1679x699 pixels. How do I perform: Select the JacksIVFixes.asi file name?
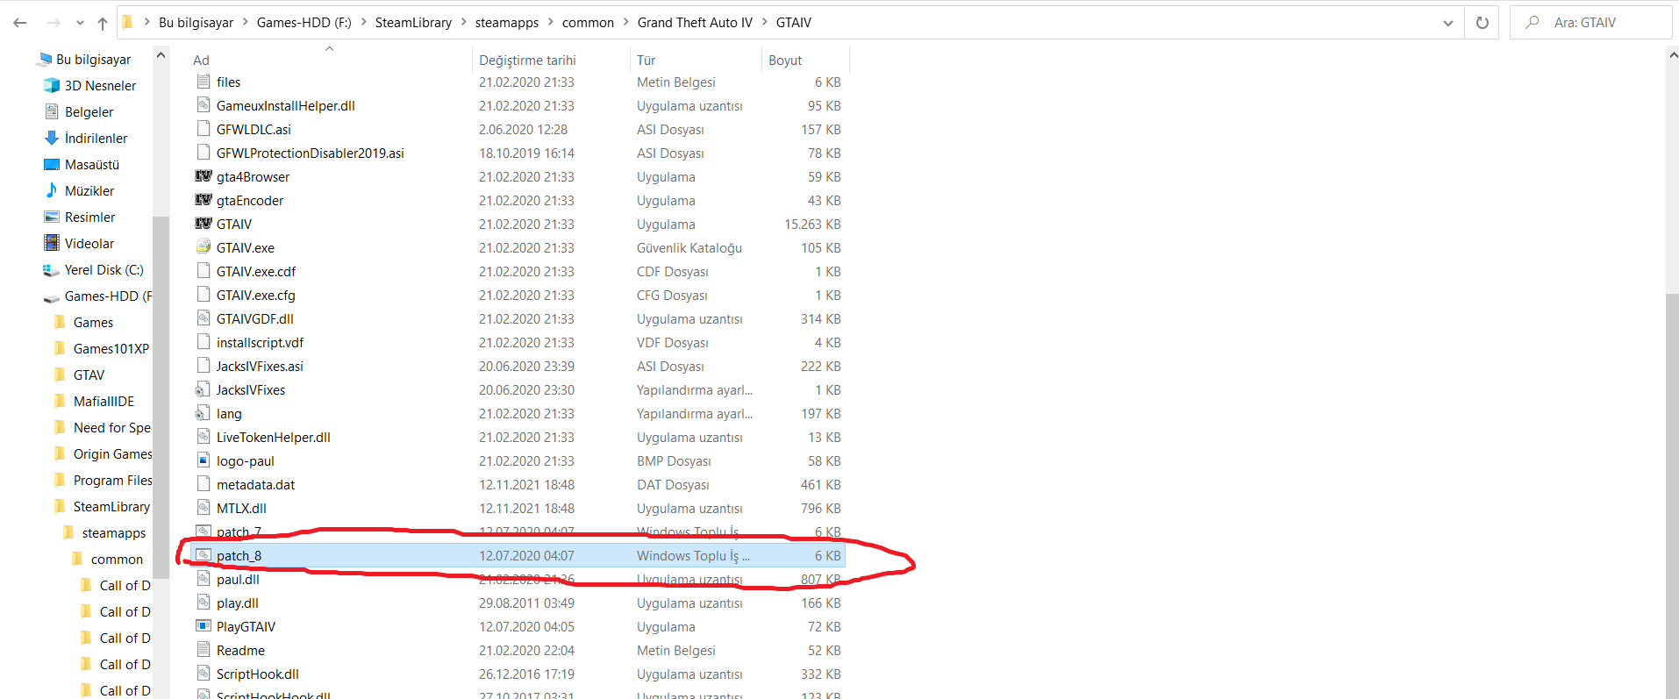click(260, 367)
